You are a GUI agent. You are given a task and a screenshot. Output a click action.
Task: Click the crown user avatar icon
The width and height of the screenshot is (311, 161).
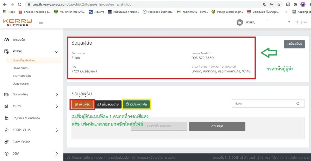coord(240,22)
